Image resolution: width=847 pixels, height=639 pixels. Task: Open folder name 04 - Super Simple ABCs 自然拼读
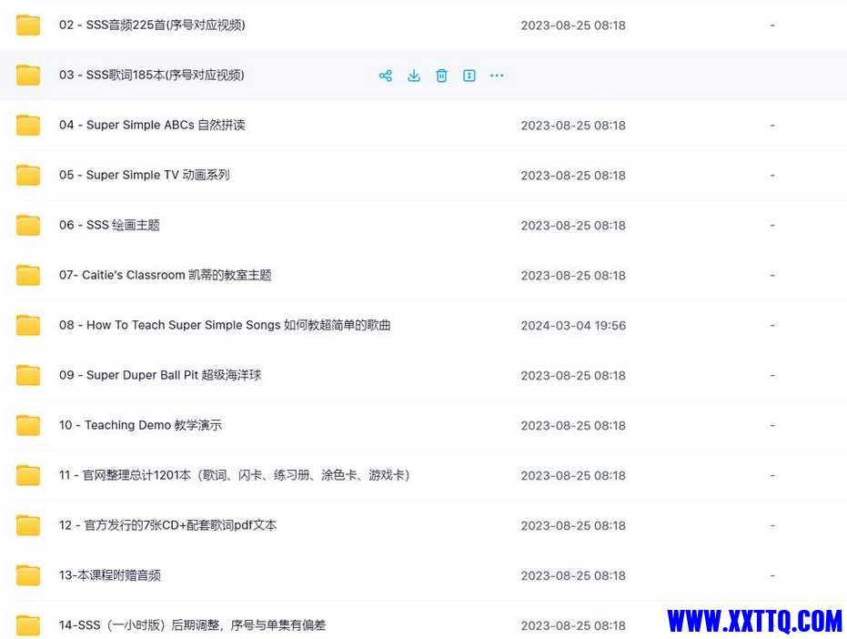pos(152,125)
